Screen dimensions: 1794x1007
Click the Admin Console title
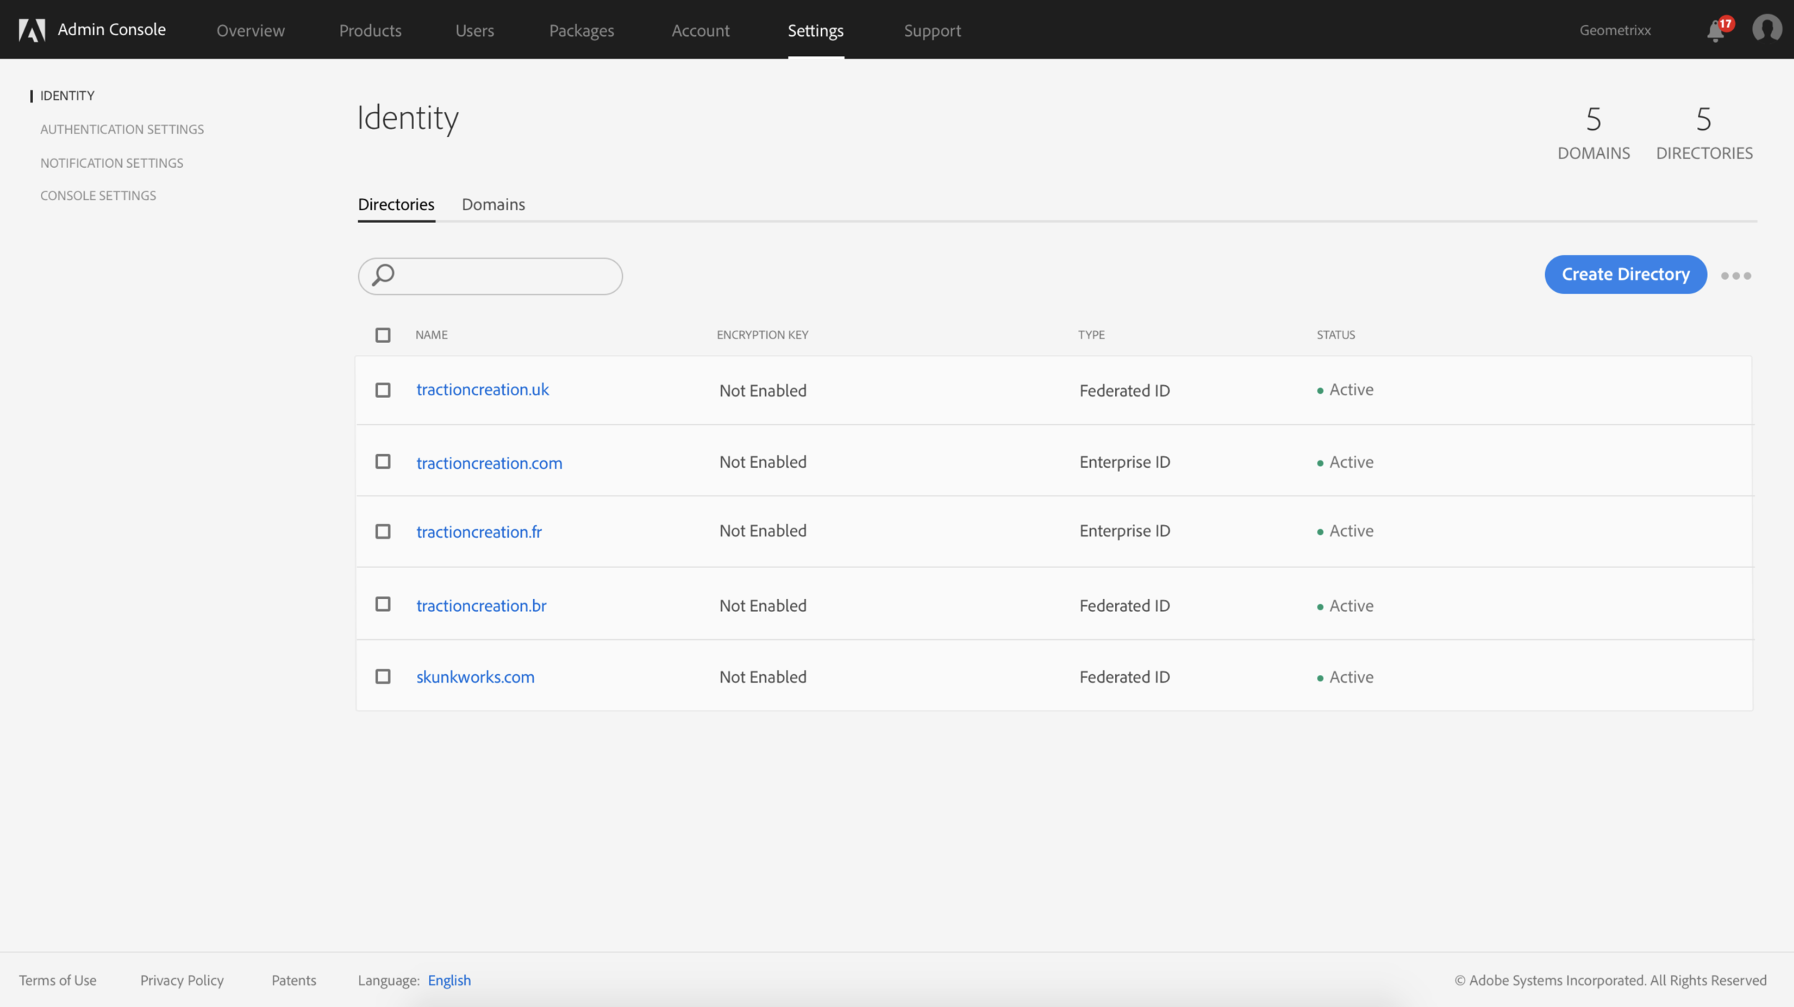[x=111, y=29]
